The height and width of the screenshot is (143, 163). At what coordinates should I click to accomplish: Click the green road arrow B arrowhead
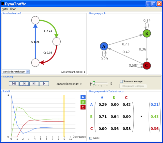click(56, 36)
